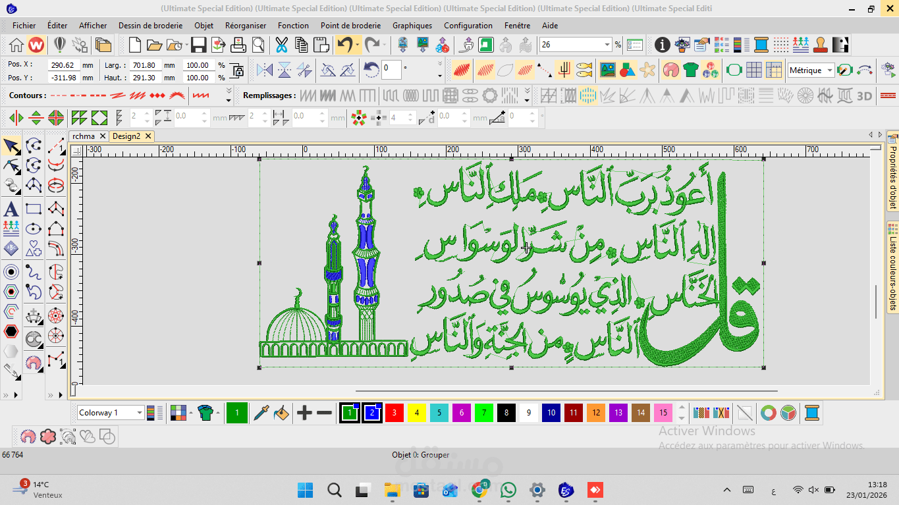Select magenta color swatch 6
899x505 pixels.
461,413
